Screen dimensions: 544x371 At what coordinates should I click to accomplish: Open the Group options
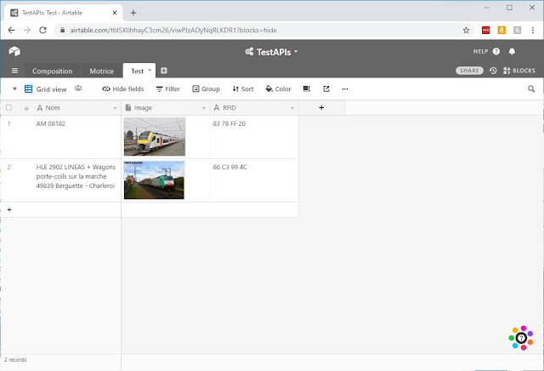pos(206,89)
